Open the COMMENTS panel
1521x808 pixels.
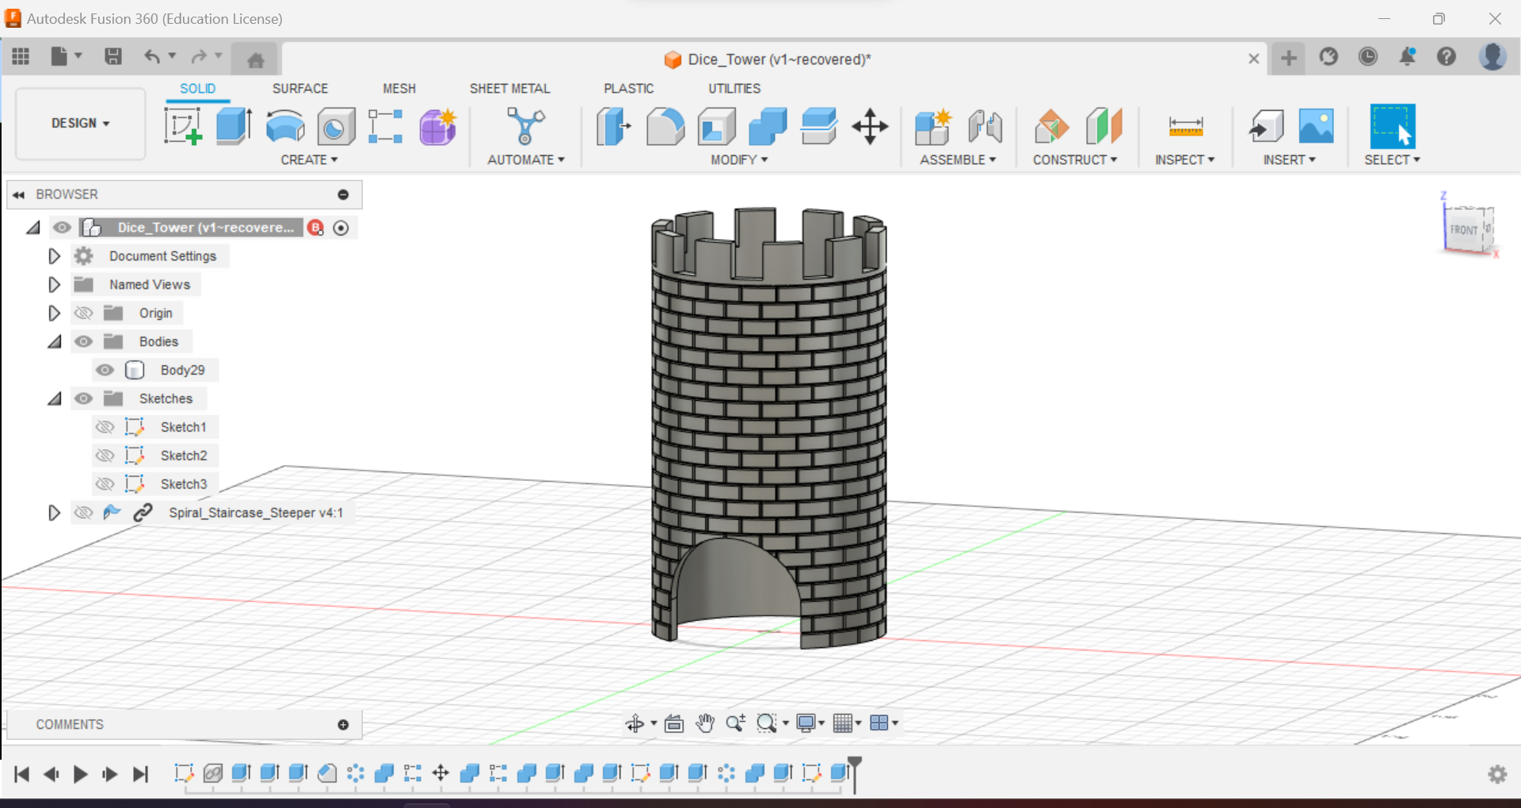(70, 723)
